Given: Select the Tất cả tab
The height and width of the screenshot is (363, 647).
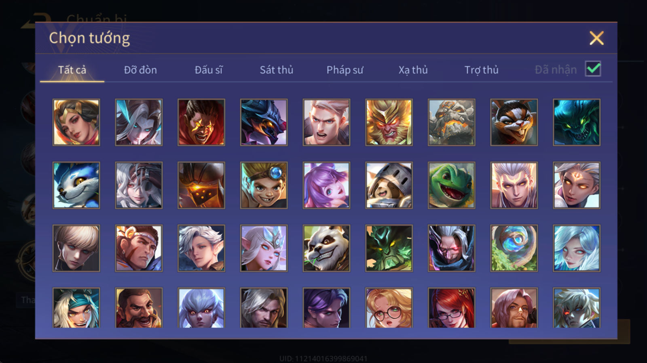Looking at the screenshot, I should pos(72,70).
